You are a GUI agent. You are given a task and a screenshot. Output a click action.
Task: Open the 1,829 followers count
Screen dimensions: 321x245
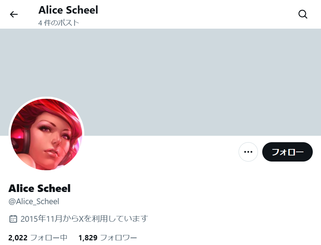(x=88, y=238)
